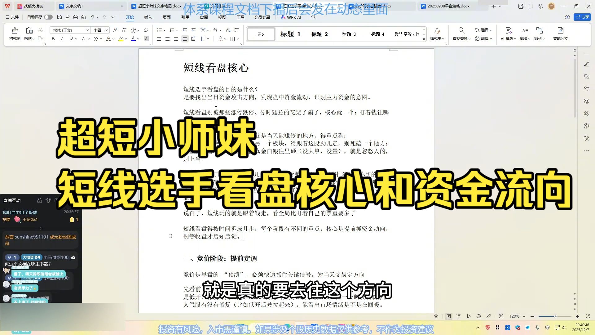Apply yellow text highlight color

[x=120, y=39]
